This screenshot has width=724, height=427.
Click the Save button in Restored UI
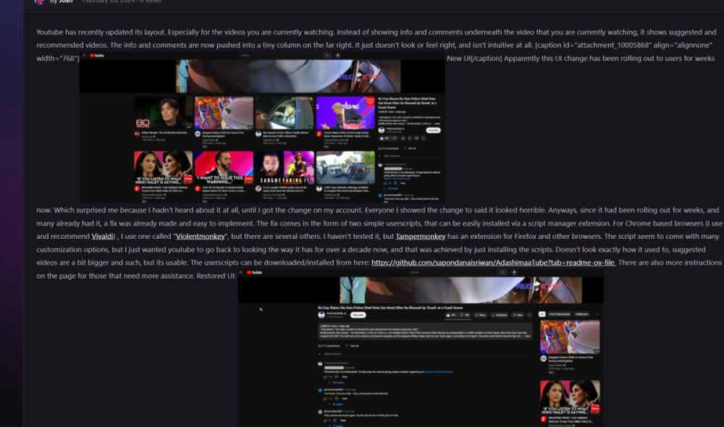pyautogui.click(x=518, y=315)
